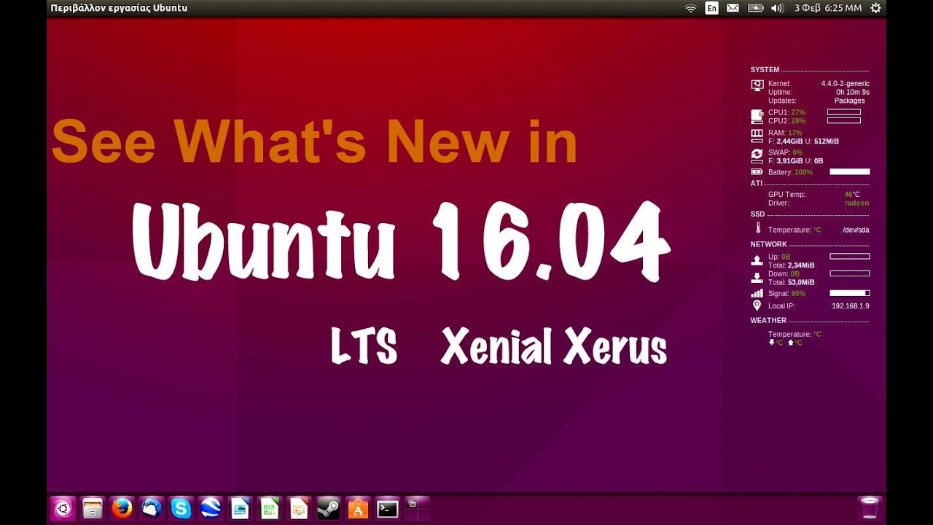Click the widget's small battery icon

coord(757,172)
